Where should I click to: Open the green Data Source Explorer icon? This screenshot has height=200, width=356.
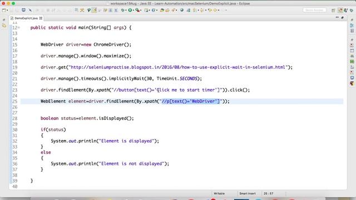click(x=352, y=62)
